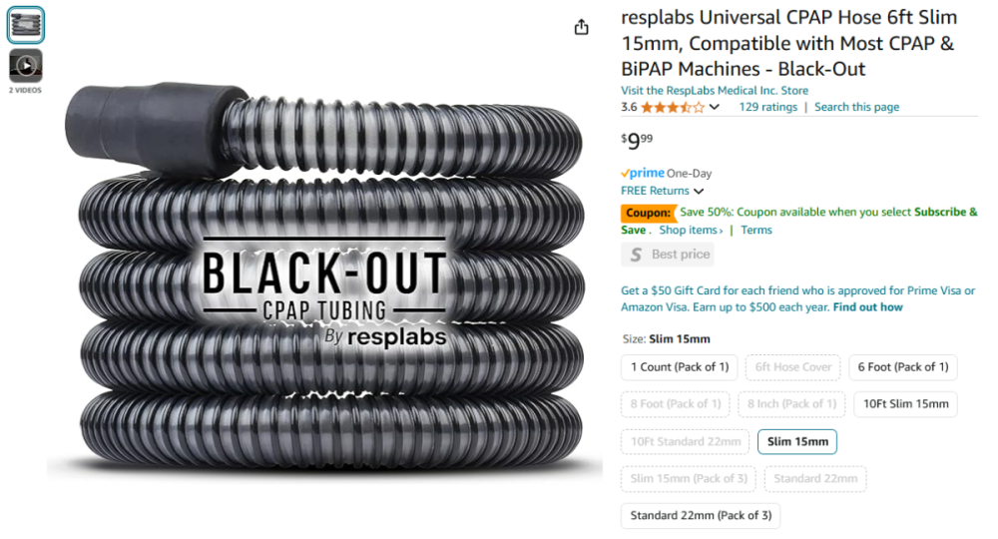Select Standard 22mm (Pack of 3) option

click(701, 515)
